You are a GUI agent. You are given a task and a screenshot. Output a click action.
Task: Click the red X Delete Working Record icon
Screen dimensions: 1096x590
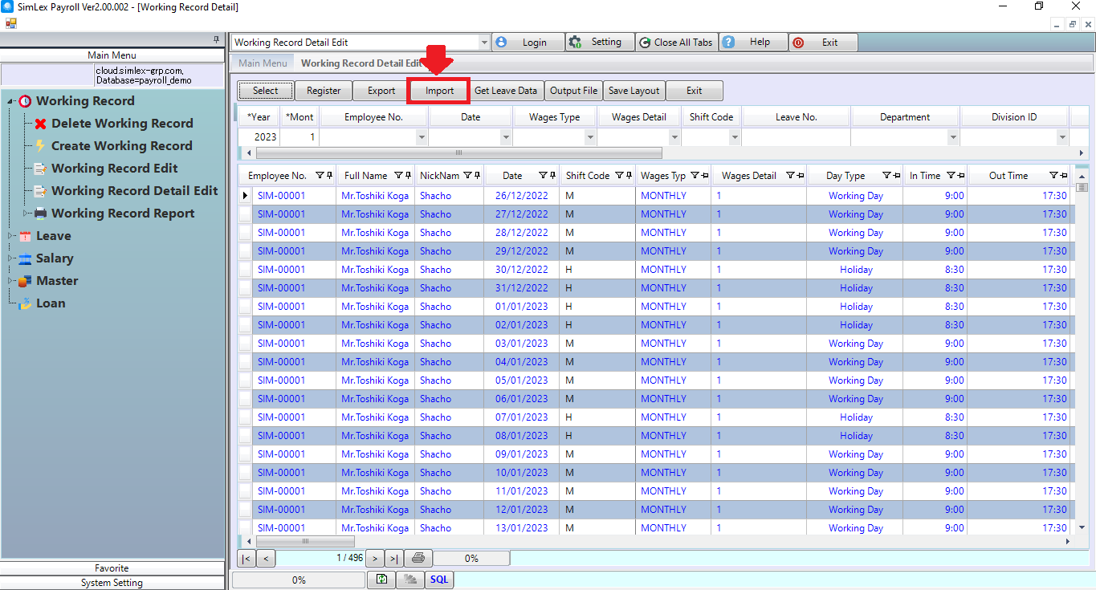tap(41, 124)
